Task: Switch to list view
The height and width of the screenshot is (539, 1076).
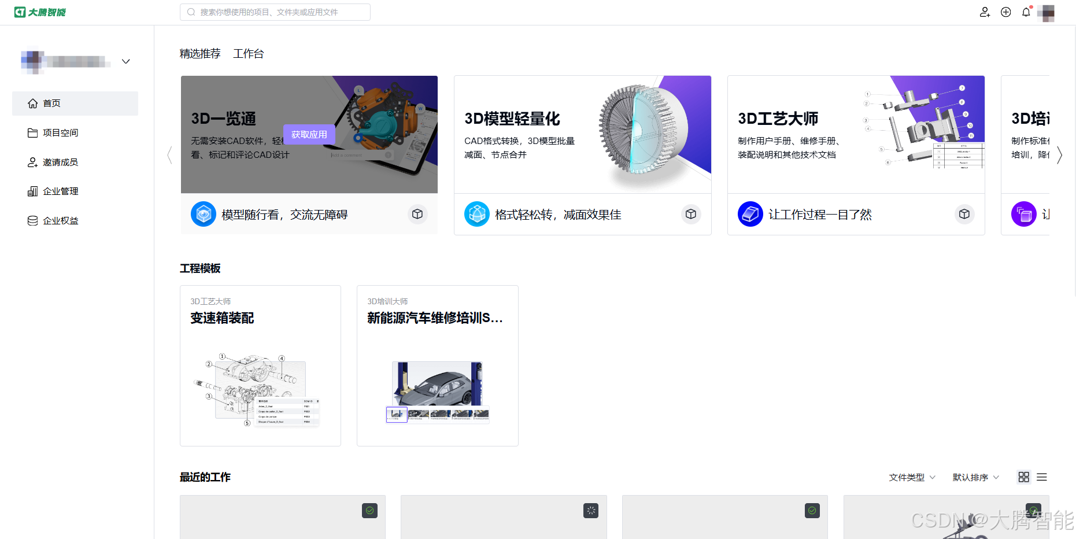Action: click(1042, 477)
